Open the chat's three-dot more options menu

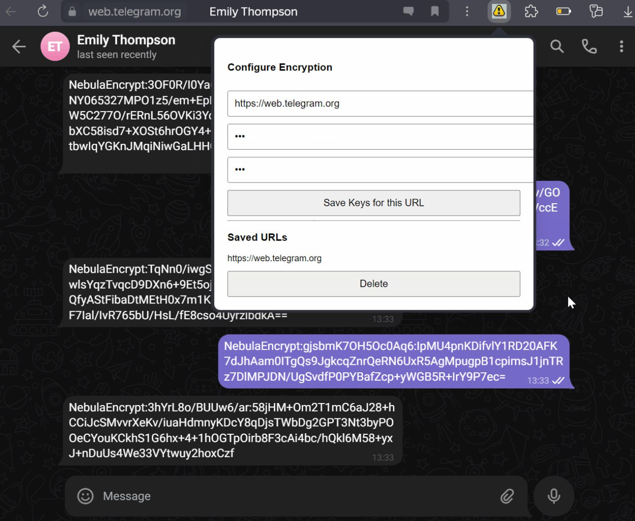(621, 47)
